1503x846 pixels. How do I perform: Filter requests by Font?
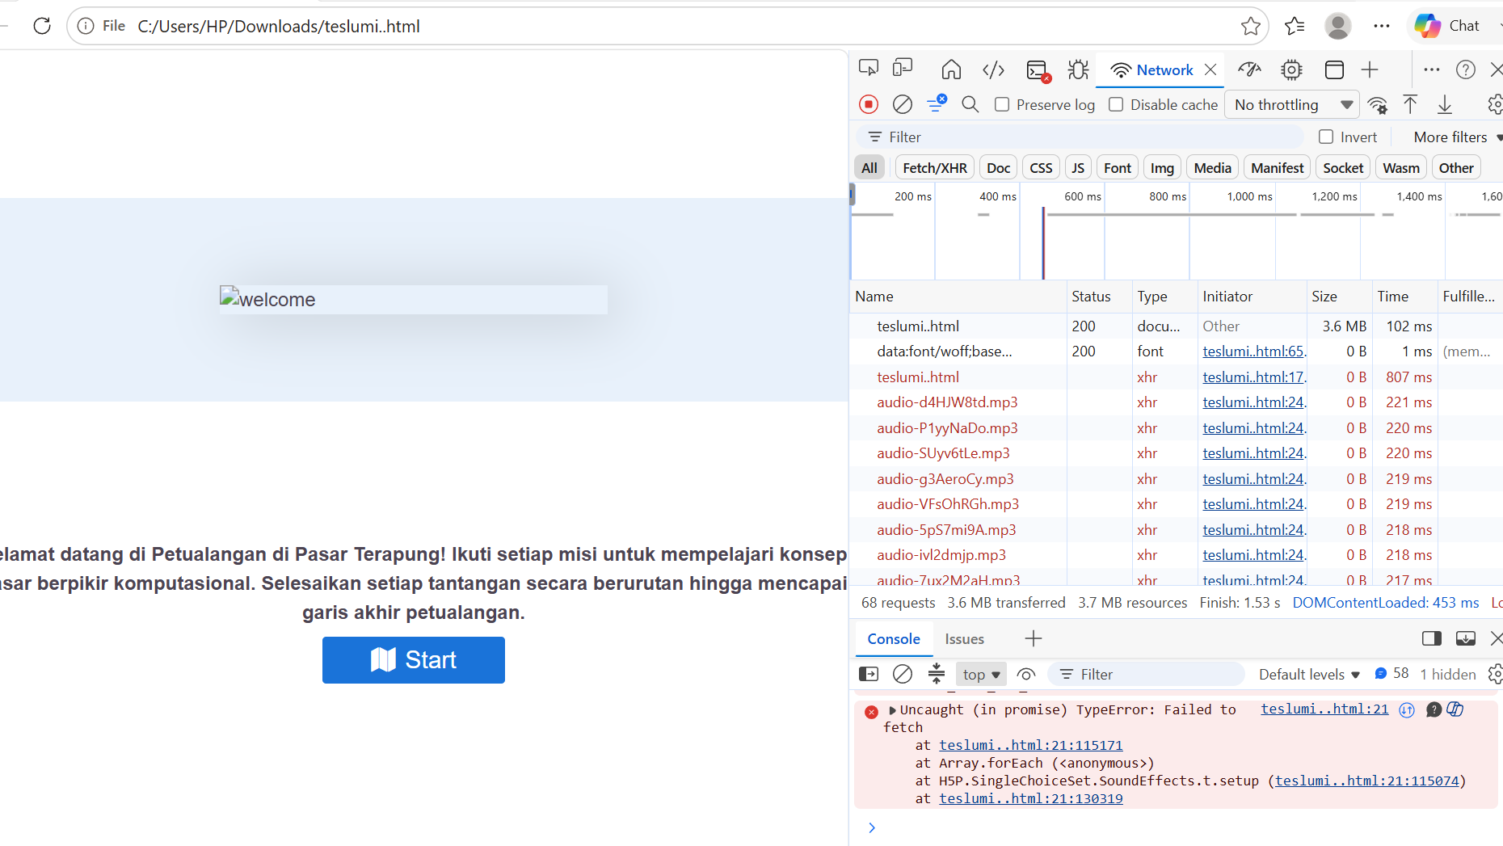coord(1118,168)
